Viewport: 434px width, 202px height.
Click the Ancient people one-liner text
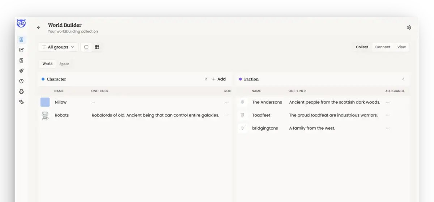coord(335,102)
